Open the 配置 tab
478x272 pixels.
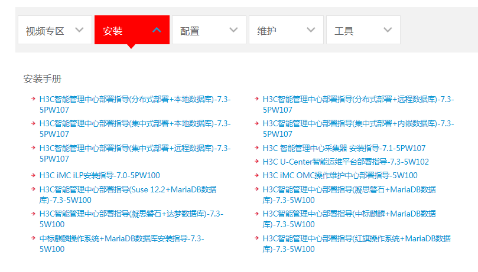click(x=209, y=30)
